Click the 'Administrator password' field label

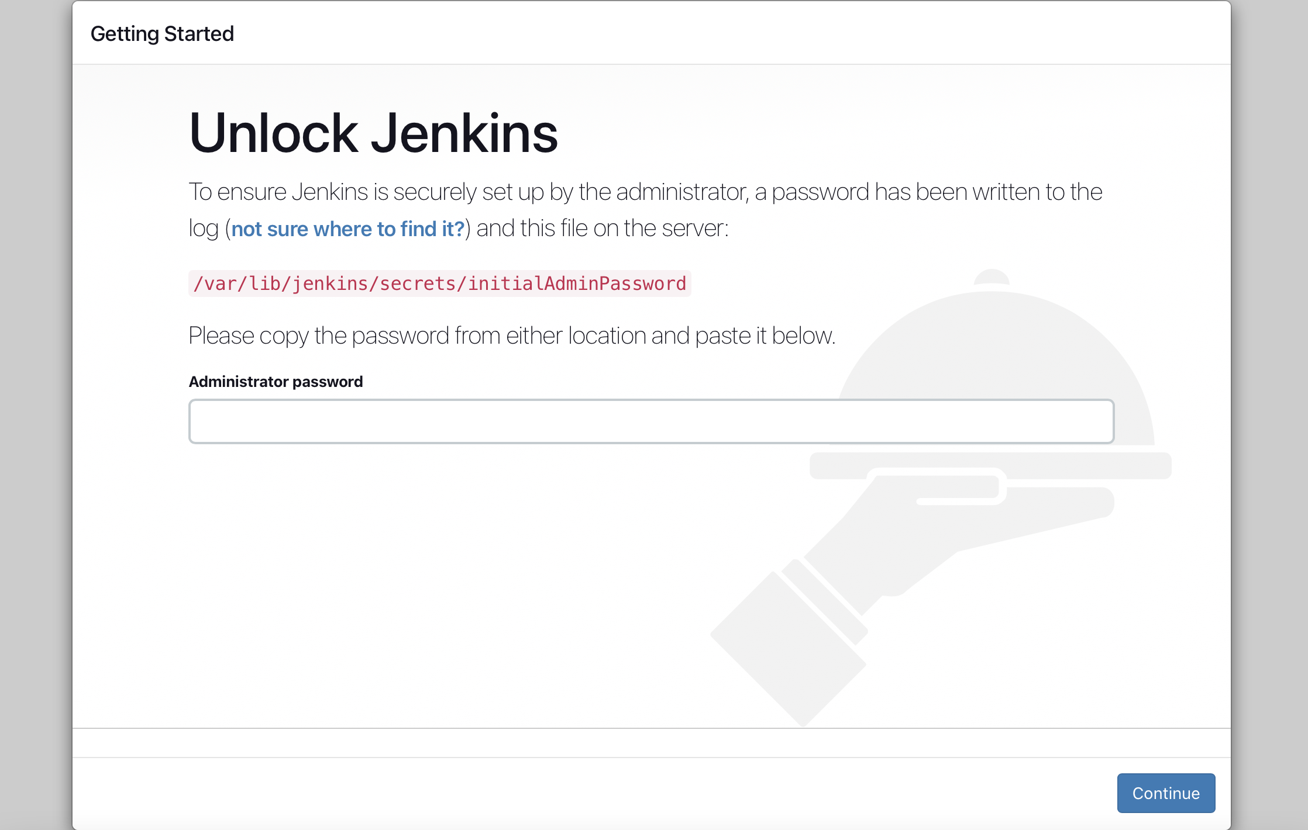pos(276,381)
